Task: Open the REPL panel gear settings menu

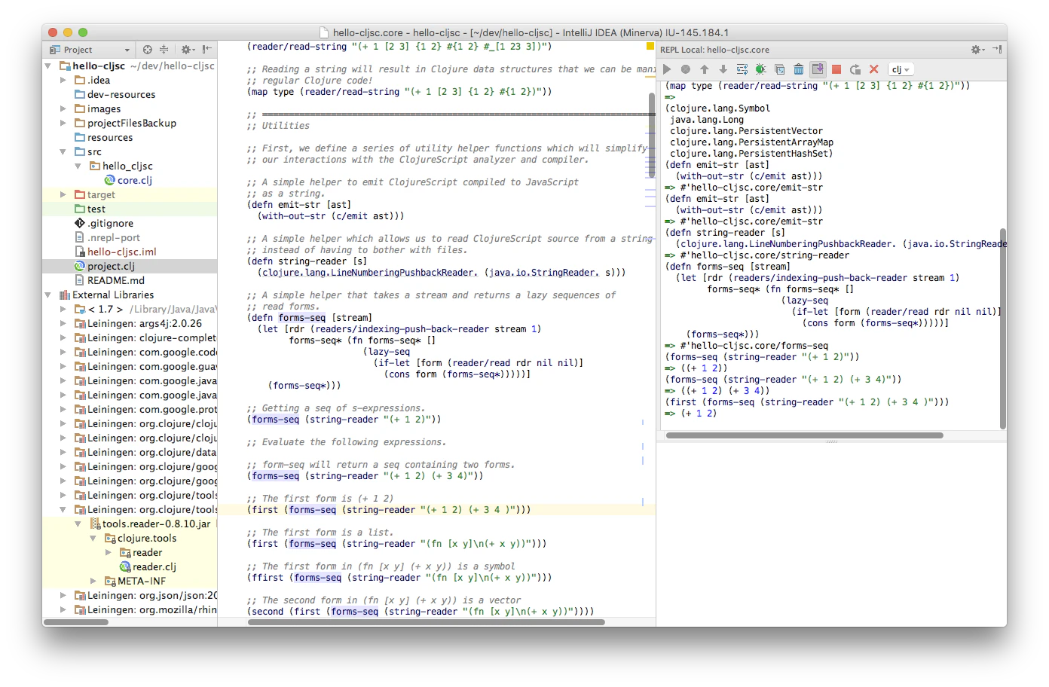Action: click(x=977, y=50)
